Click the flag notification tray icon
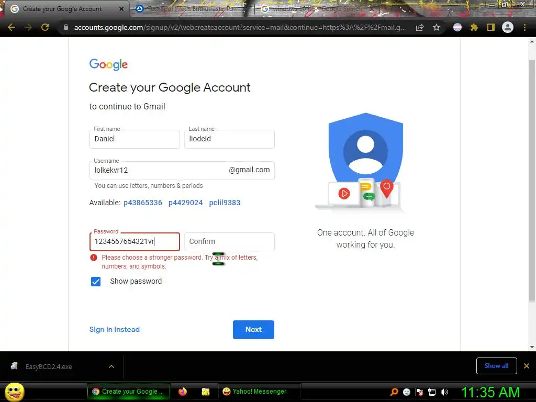Screen dimensions: 536x402 point(419,392)
